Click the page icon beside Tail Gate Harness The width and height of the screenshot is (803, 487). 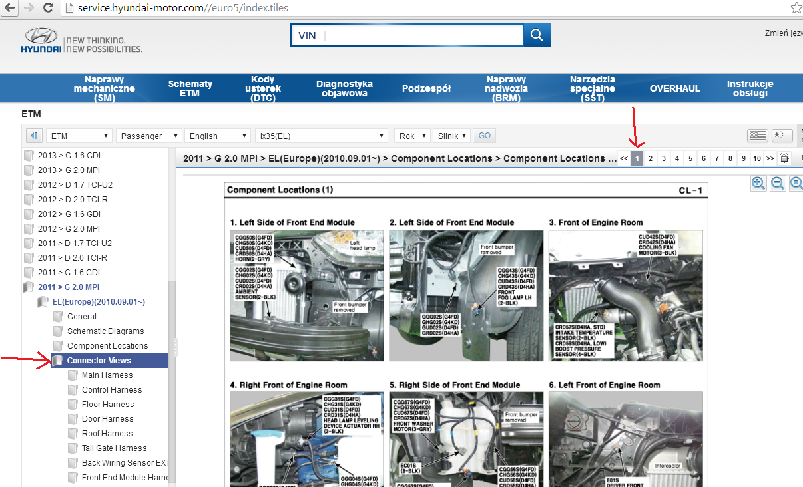(x=73, y=448)
